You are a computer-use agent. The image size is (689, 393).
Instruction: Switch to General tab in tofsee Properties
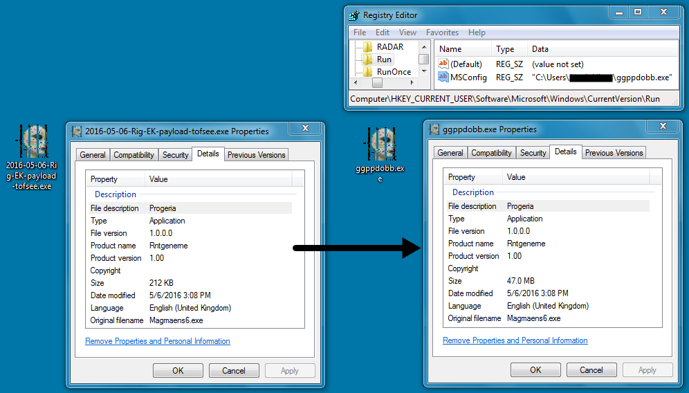[x=93, y=155]
